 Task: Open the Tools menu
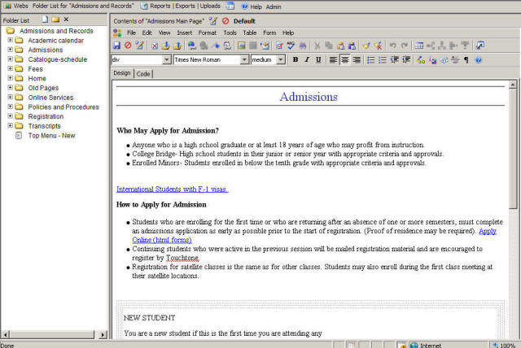click(230, 33)
